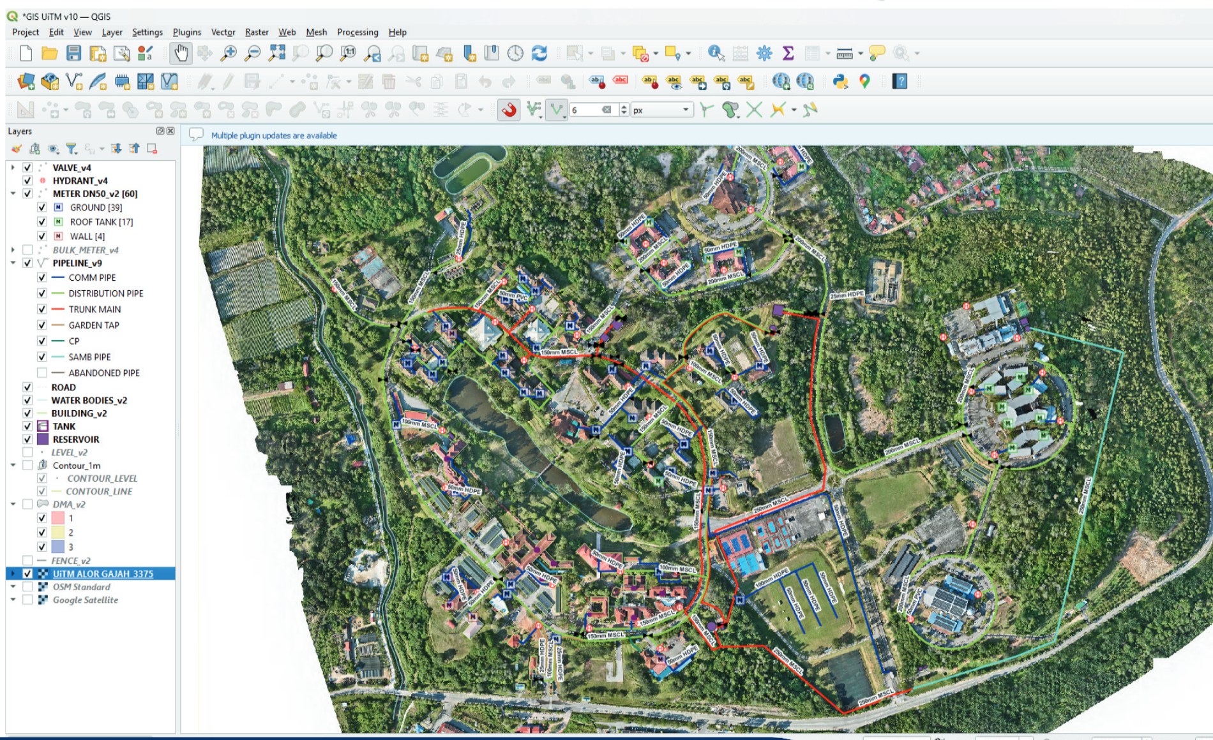Click the pink color swatch for DMA 1

[57, 518]
